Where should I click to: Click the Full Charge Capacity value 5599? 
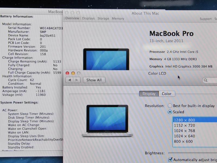[57, 73]
